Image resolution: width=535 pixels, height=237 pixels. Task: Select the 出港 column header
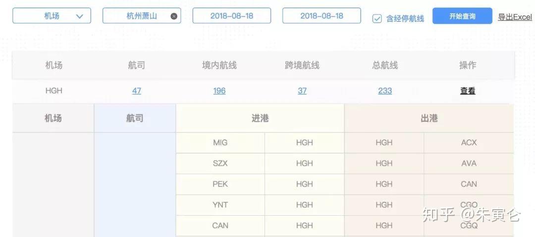[x=429, y=118]
